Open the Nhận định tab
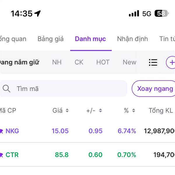 (132, 39)
